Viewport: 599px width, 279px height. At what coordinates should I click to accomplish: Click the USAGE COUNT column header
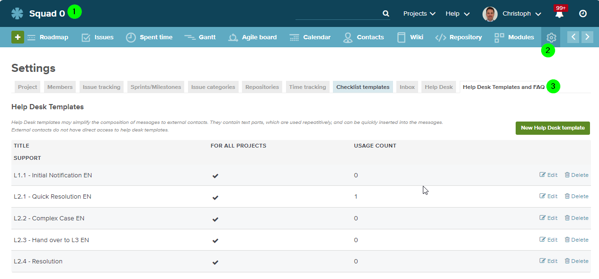click(x=375, y=146)
